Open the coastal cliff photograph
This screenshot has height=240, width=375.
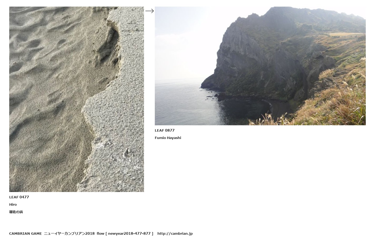coord(260,66)
